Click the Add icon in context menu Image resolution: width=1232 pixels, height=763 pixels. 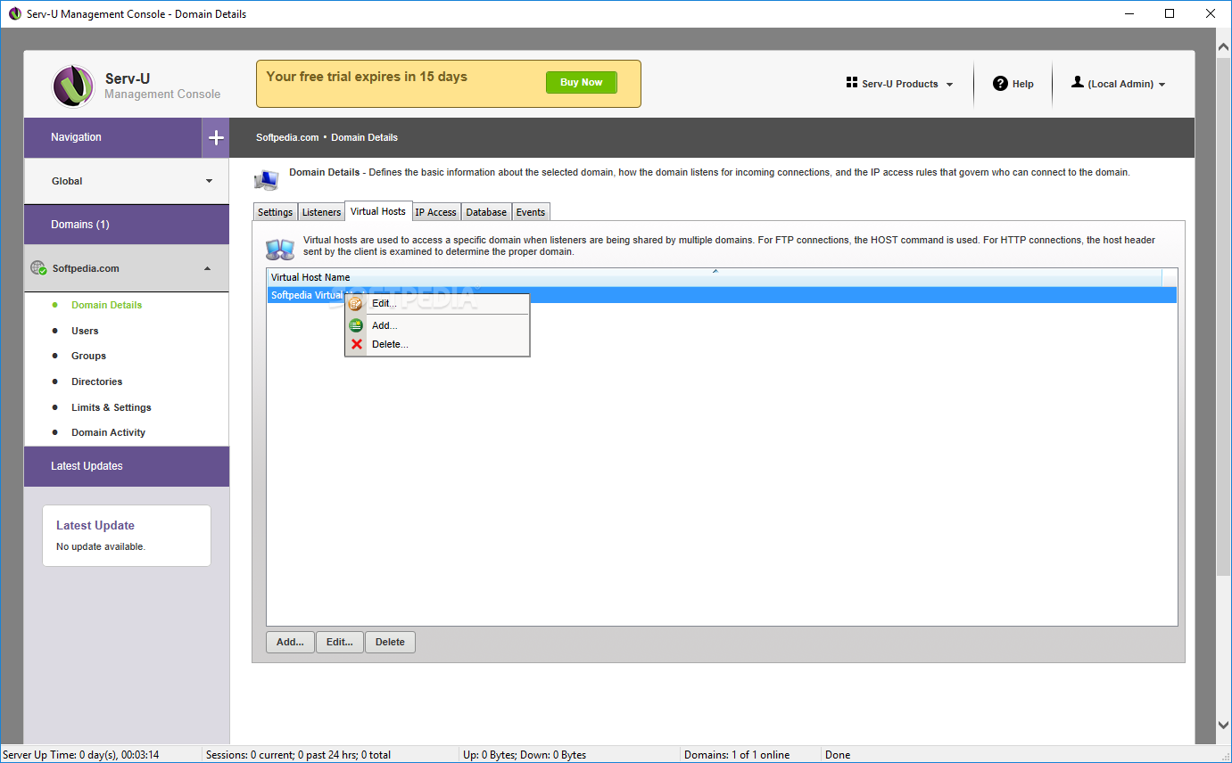coord(356,326)
